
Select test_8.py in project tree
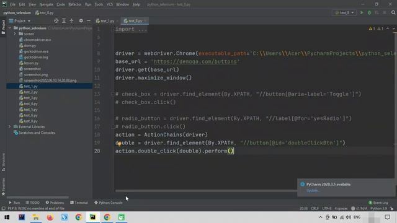tap(30, 121)
